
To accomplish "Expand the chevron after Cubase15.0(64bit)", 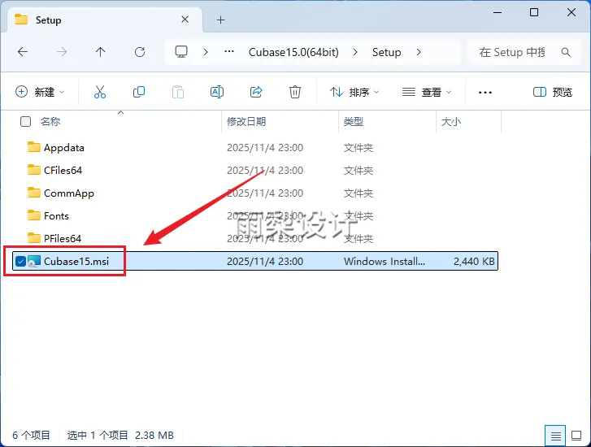I will point(355,52).
